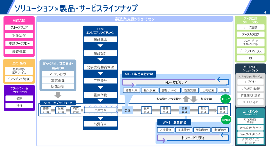Click the MES：製造実行管理 header label
This screenshot has width=270, height=152.
(139, 74)
